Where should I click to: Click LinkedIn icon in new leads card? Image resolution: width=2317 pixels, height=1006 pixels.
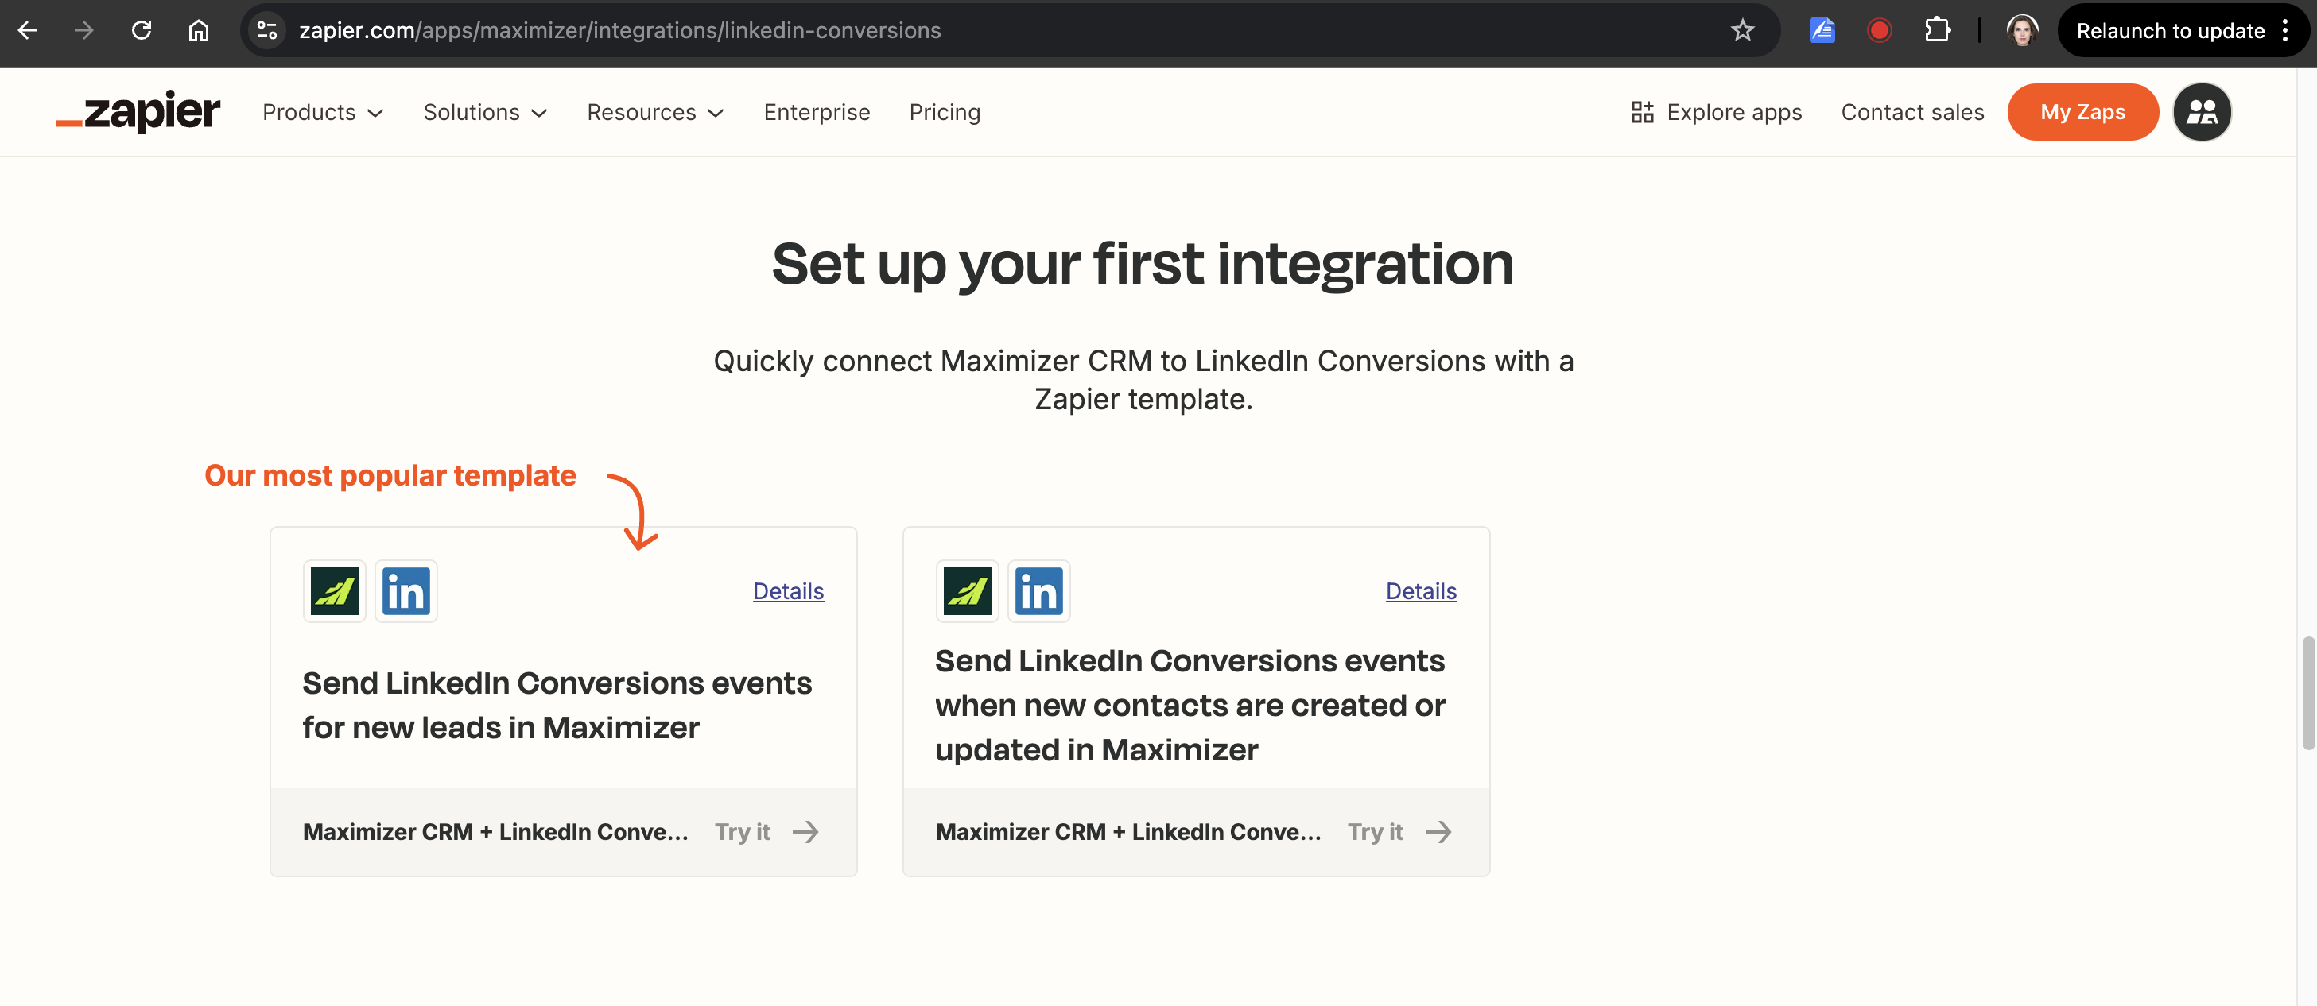pyautogui.click(x=406, y=590)
